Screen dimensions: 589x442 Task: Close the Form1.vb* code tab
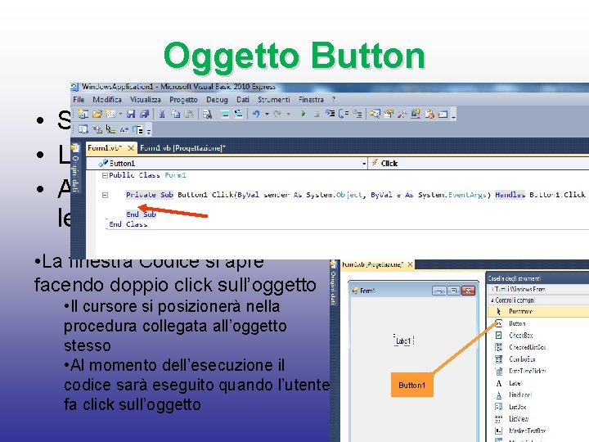click(131, 148)
